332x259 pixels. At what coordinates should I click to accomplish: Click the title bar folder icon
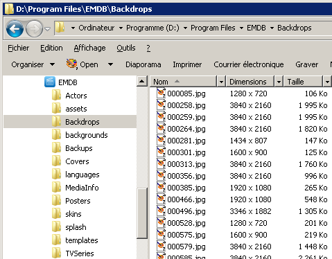click(x=9, y=9)
